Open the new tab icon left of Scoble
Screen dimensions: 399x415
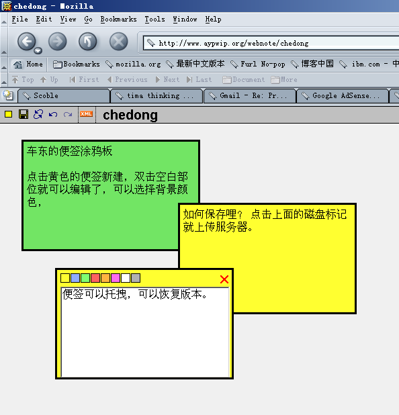pos(8,95)
